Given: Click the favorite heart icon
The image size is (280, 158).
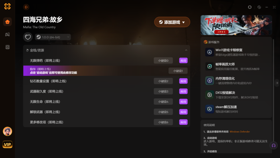Looking at the screenshot, I should (28, 37).
